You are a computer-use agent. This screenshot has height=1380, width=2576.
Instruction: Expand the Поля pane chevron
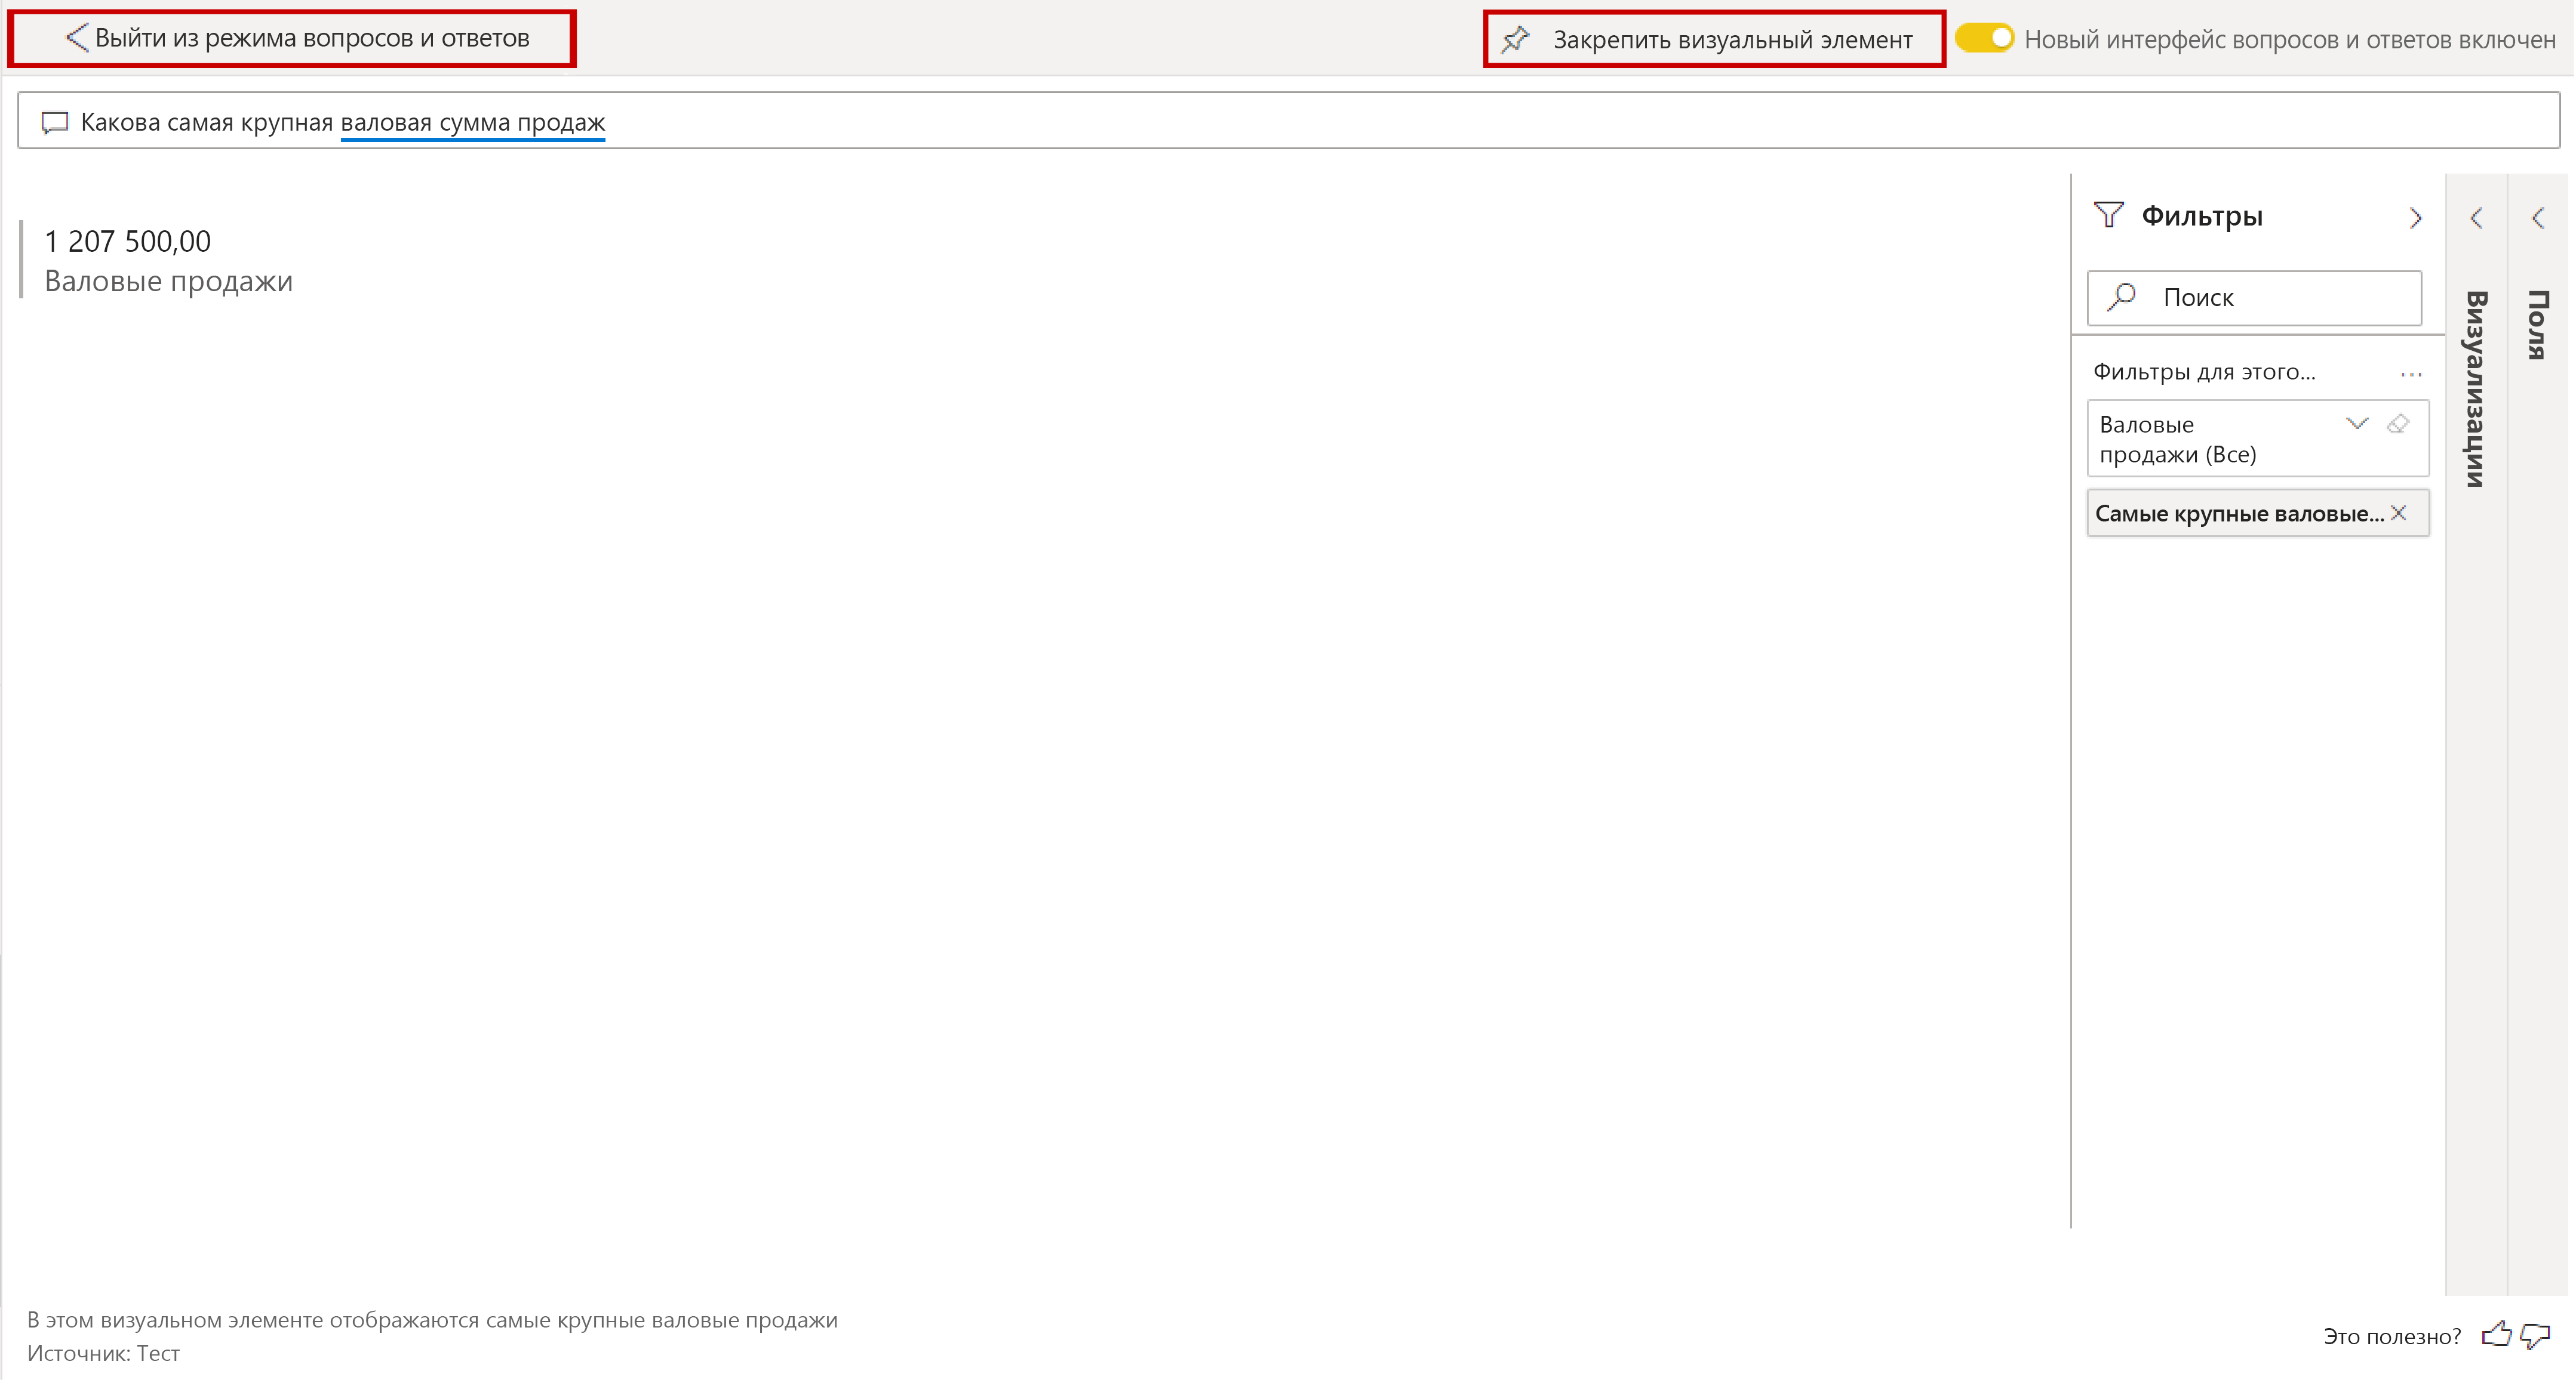pyautogui.click(x=2538, y=217)
